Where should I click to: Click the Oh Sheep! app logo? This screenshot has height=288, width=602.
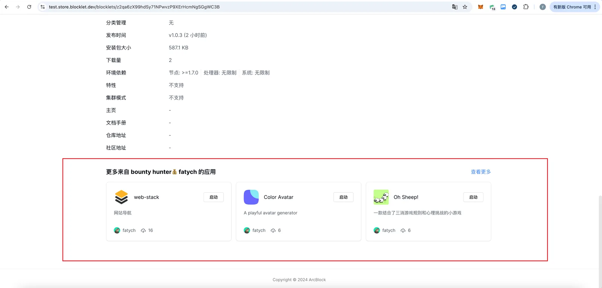point(381,197)
